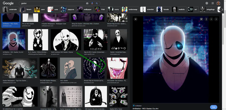Open Google apps grid
The image size is (226, 110).
[213, 3]
